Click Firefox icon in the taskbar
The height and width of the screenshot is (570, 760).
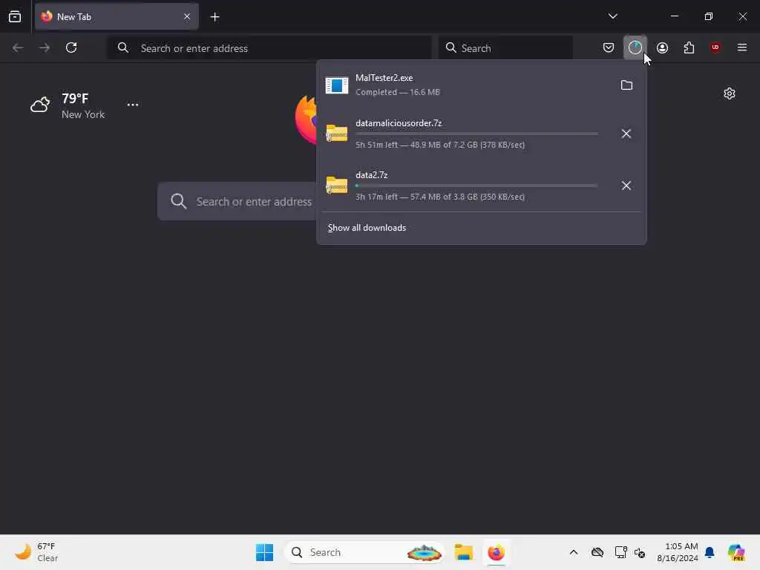coord(496,552)
